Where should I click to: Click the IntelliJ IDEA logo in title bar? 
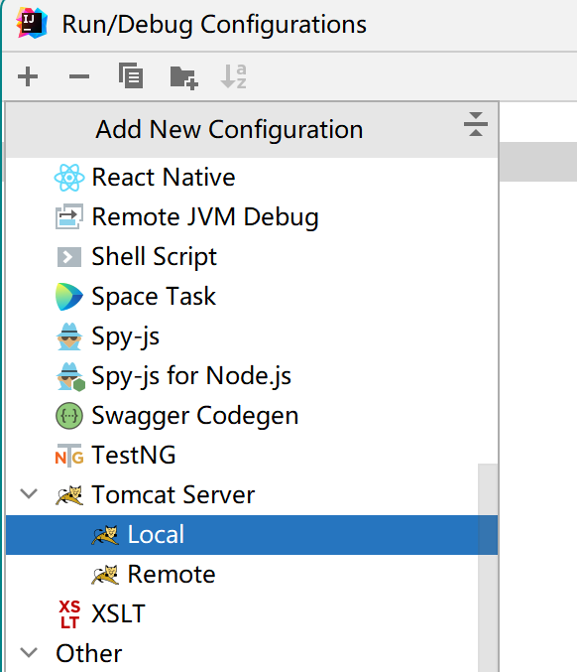tap(32, 24)
